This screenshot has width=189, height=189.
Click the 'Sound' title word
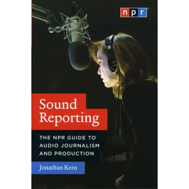pos(58,104)
